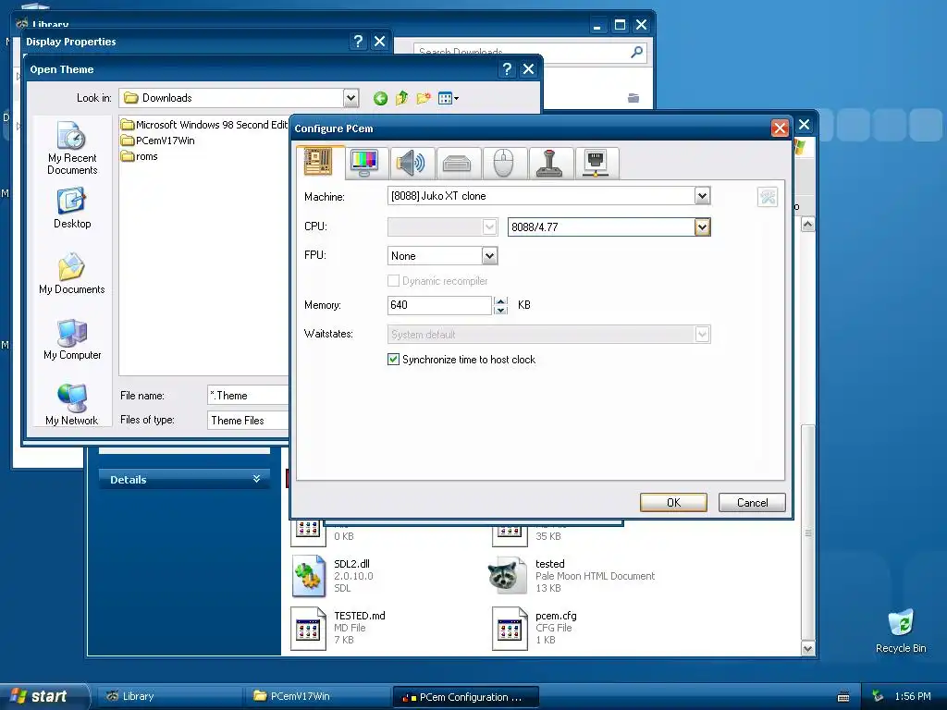Click the up arrow of folder scrollbar
The image size is (947, 710).
point(807,225)
